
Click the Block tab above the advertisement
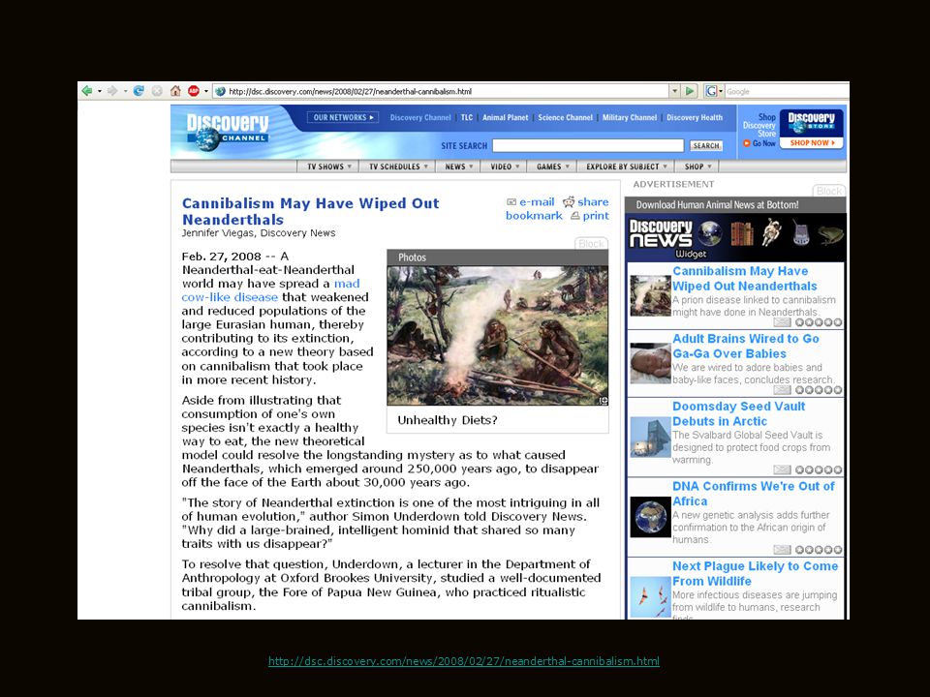828,191
